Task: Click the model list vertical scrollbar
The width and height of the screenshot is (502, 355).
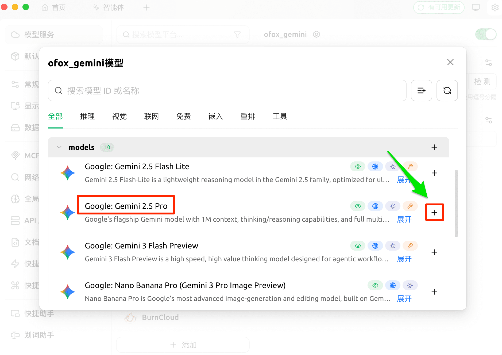Action: pos(456,203)
